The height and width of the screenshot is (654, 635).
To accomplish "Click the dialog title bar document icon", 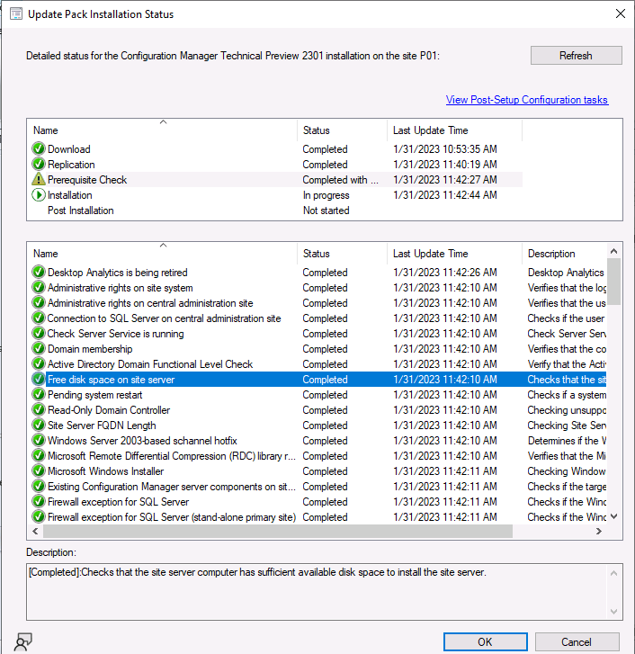I will click(16, 13).
